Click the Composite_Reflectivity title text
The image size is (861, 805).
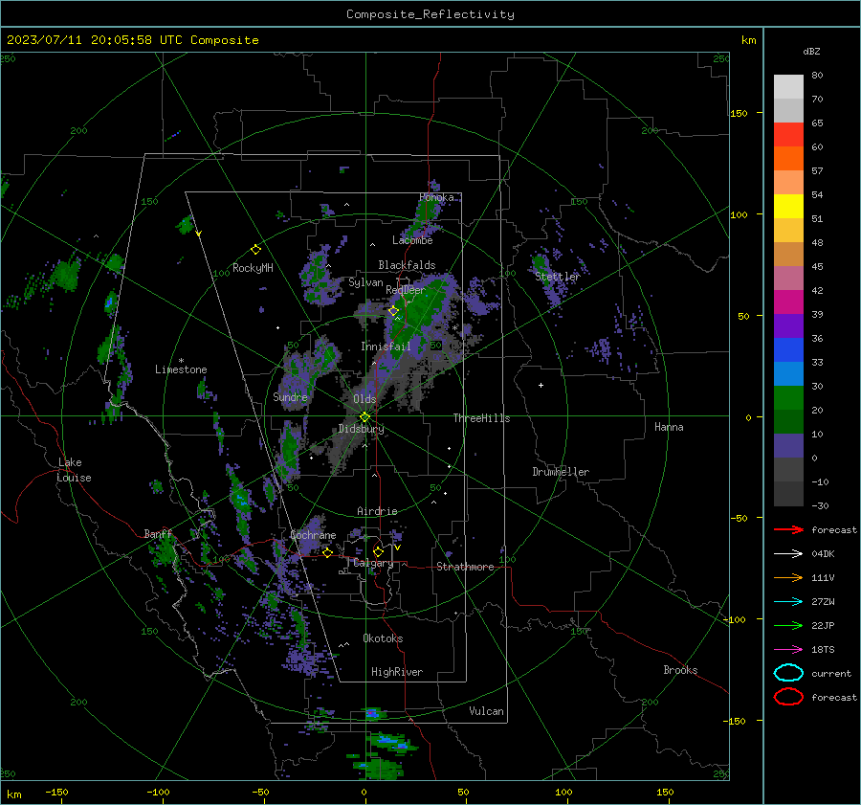click(x=430, y=14)
